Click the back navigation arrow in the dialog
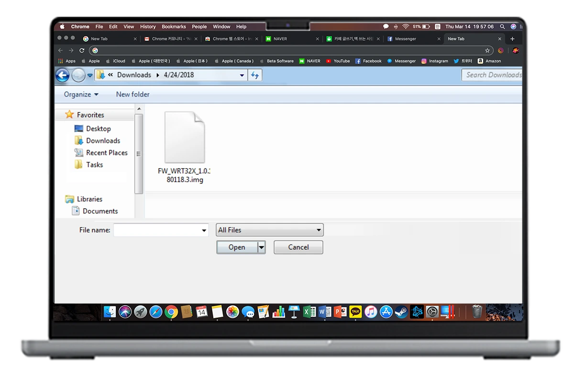 tap(63, 75)
